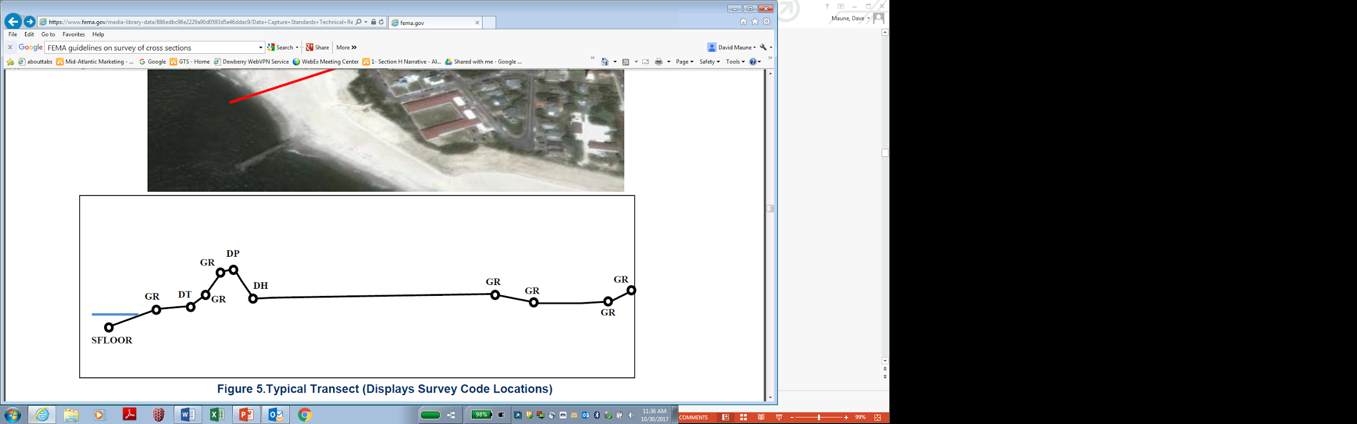
Task: Open the Help menu
Action: click(98, 34)
